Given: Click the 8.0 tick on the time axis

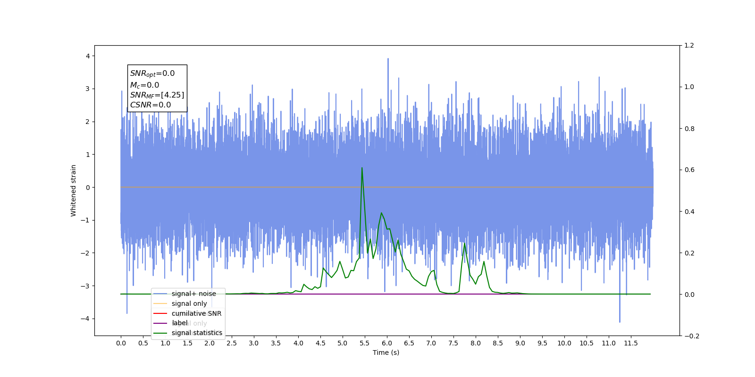Looking at the screenshot, I should pyautogui.click(x=476, y=343).
